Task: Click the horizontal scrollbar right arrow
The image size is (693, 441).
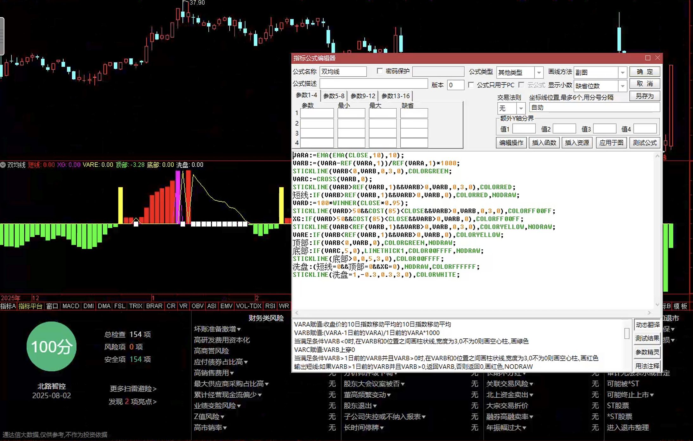Action: (649, 313)
